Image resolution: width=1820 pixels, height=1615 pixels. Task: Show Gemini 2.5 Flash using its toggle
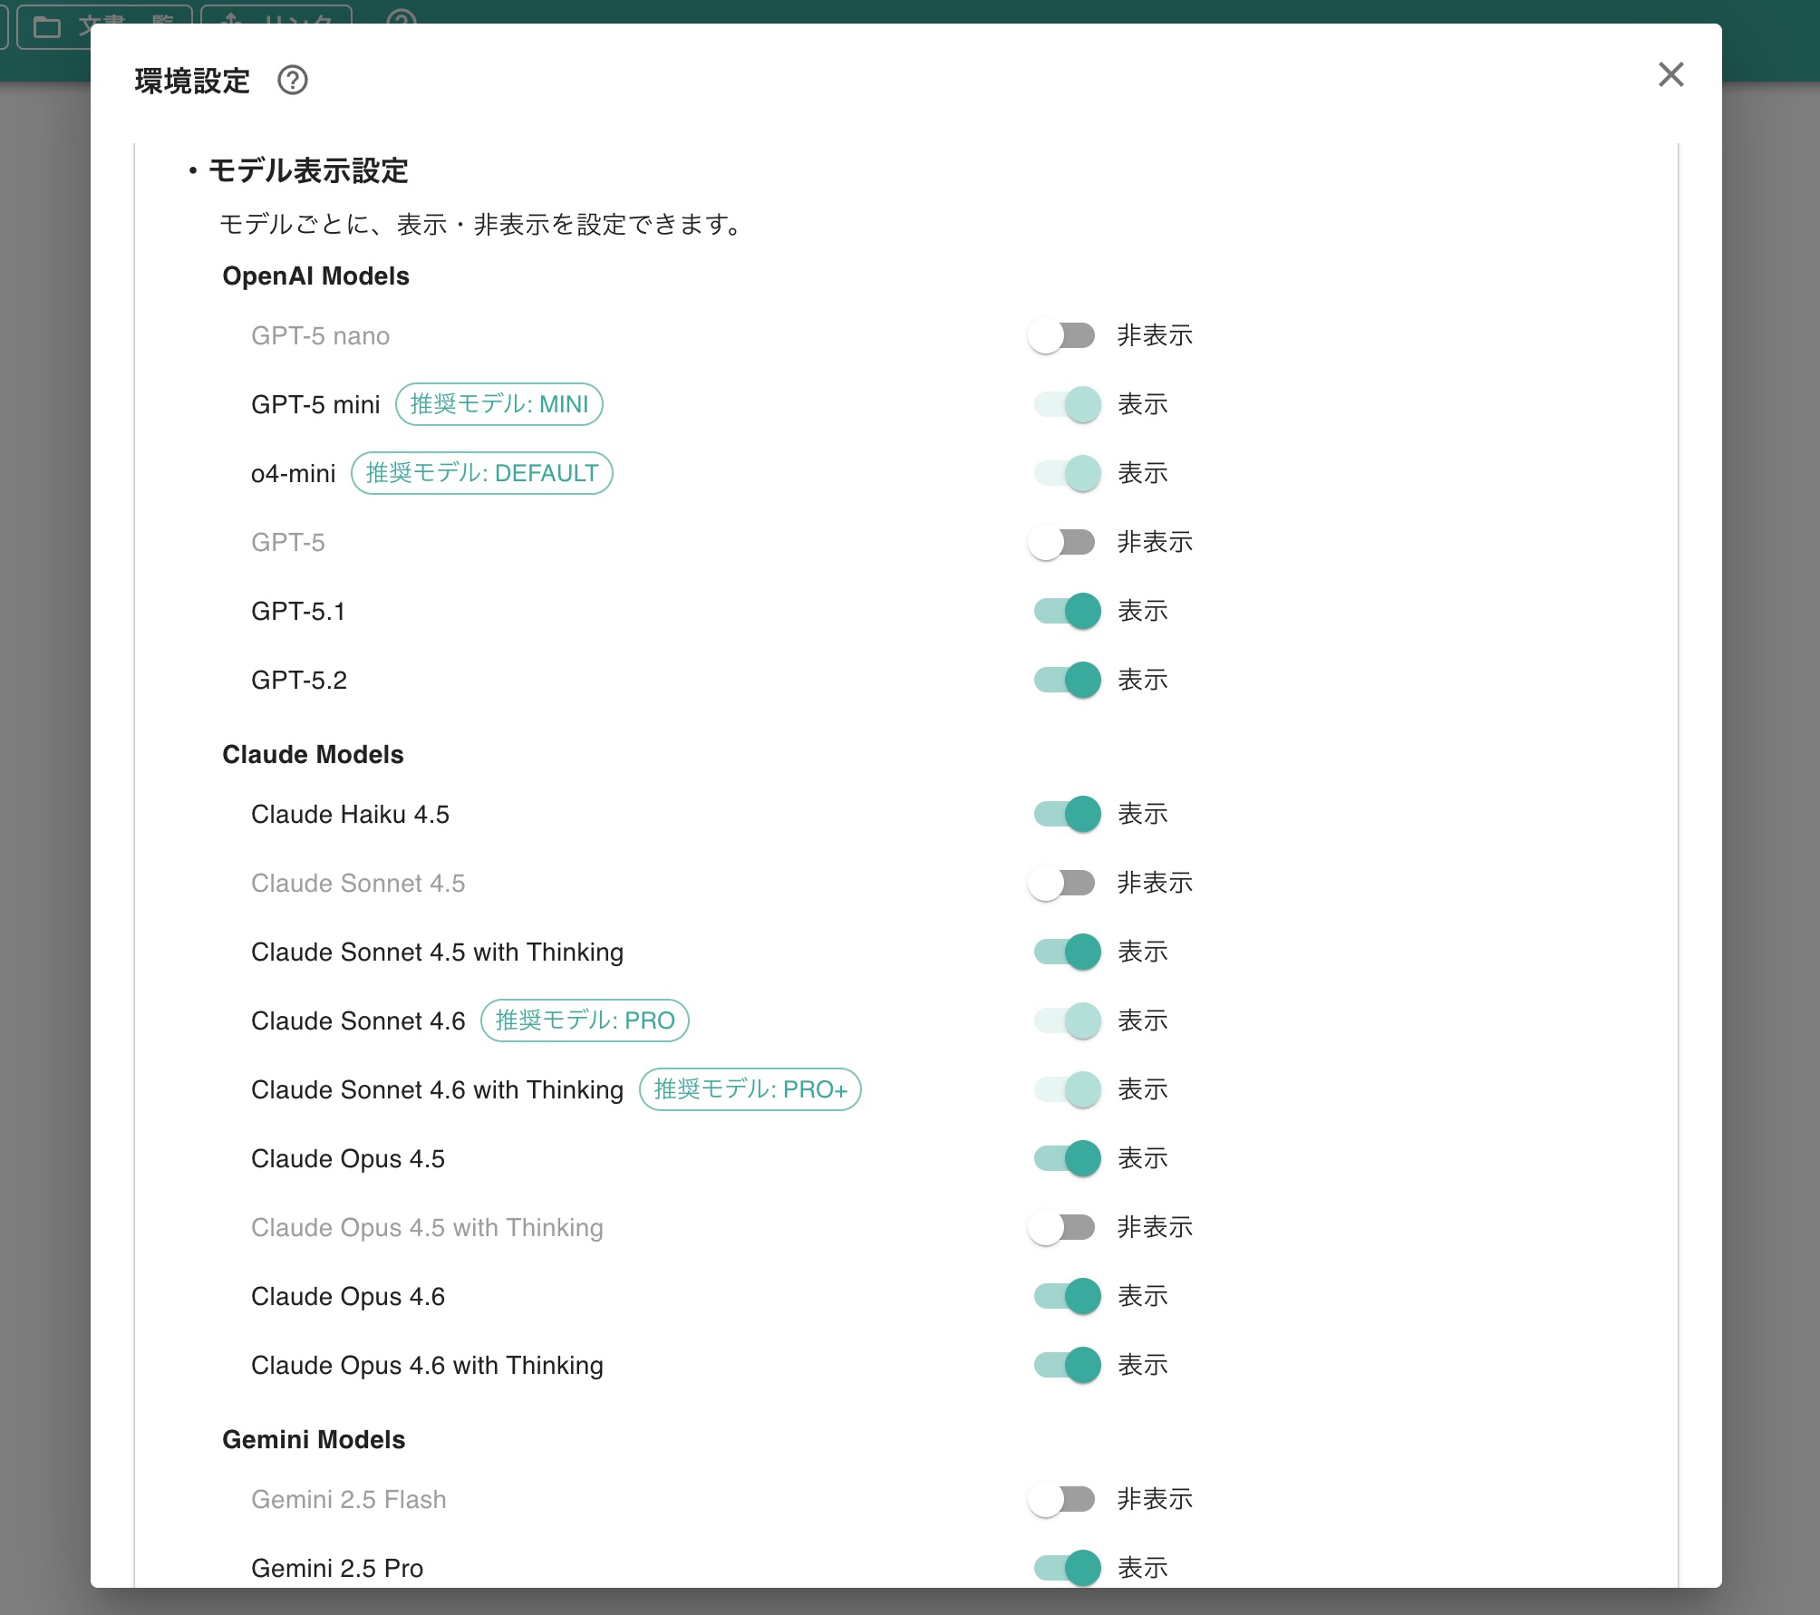1062,1500
